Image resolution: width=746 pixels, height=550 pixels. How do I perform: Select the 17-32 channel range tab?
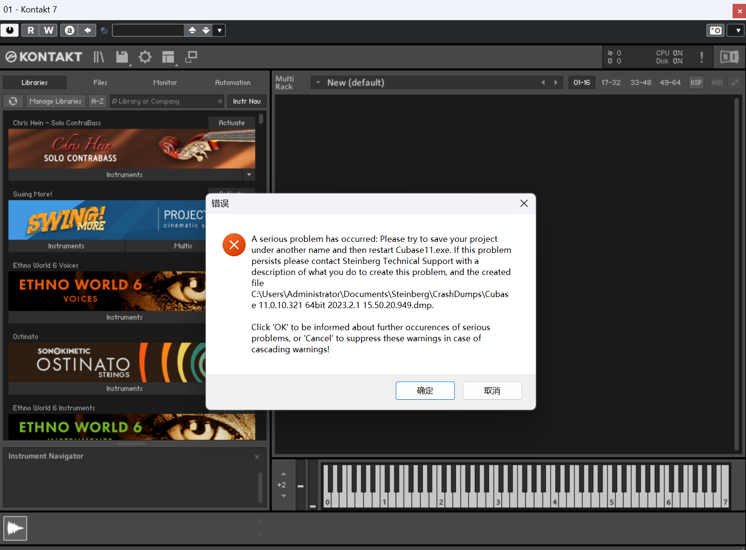pos(611,82)
